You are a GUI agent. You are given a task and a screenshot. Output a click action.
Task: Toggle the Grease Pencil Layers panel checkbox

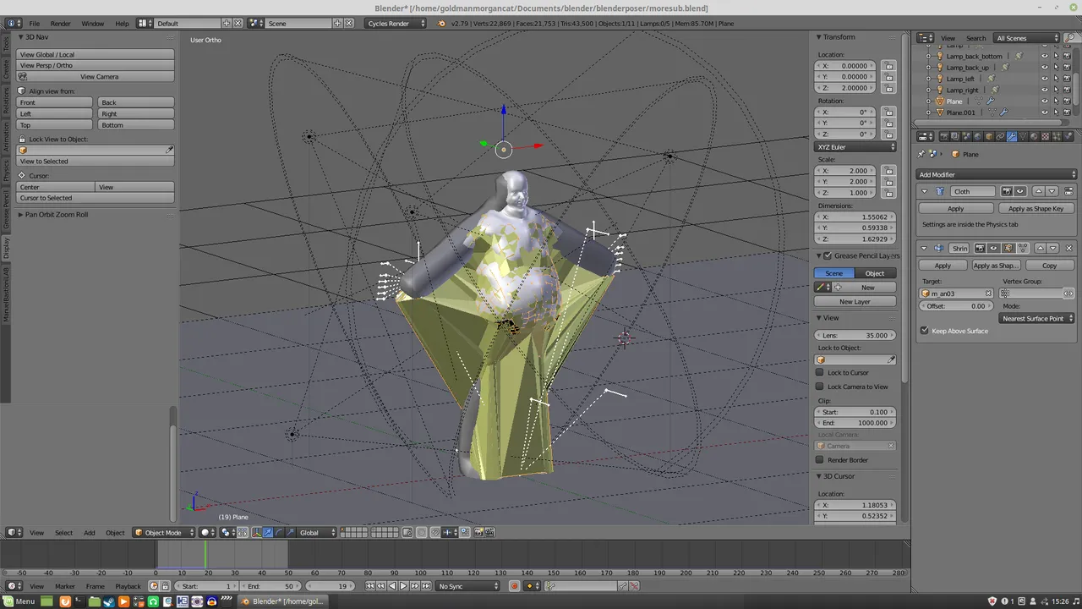pyautogui.click(x=828, y=255)
